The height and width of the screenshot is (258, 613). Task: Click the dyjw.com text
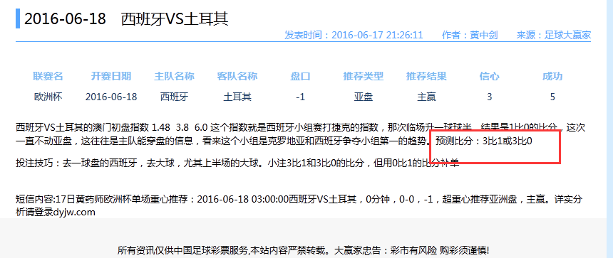[74, 213]
